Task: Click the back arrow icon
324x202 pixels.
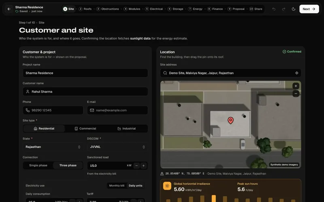Action: pos(9,9)
